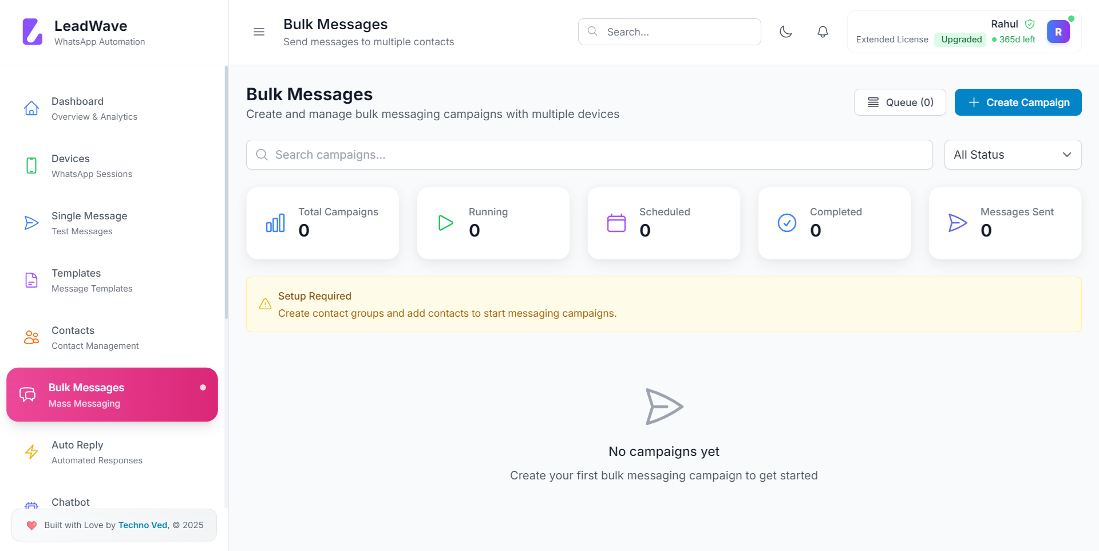Toggle the sidebar with the hamburger icon
This screenshot has height=551, width=1099.
tap(259, 32)
